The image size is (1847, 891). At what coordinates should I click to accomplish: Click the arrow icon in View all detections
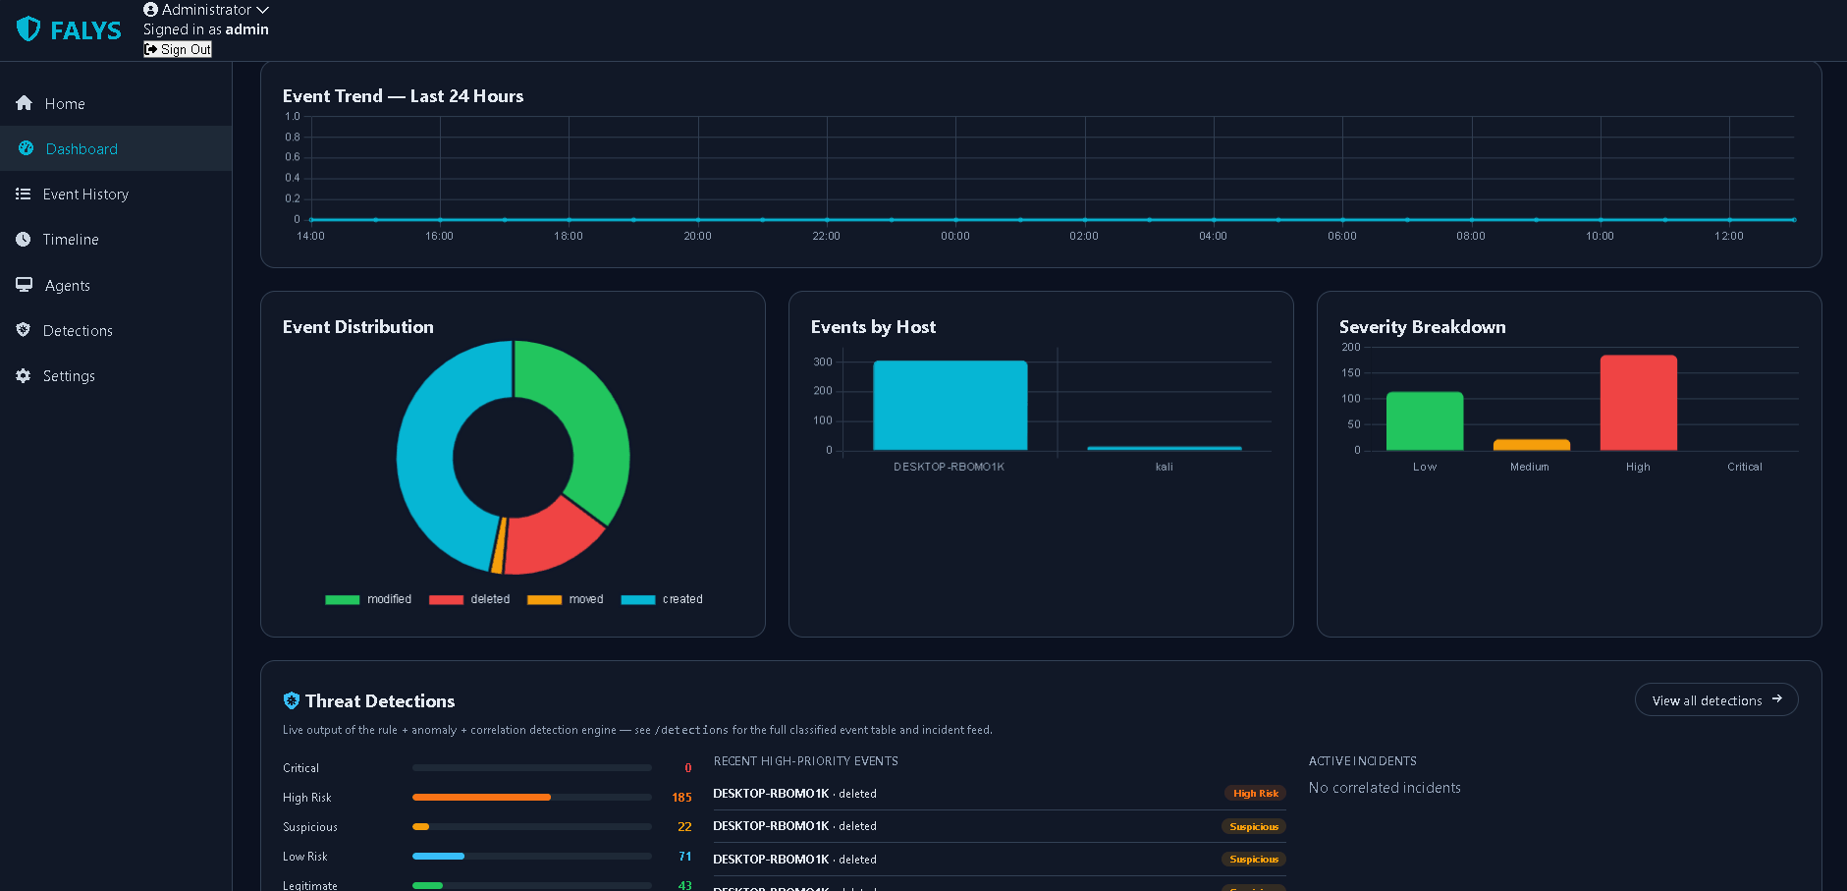pos(1777,698)
